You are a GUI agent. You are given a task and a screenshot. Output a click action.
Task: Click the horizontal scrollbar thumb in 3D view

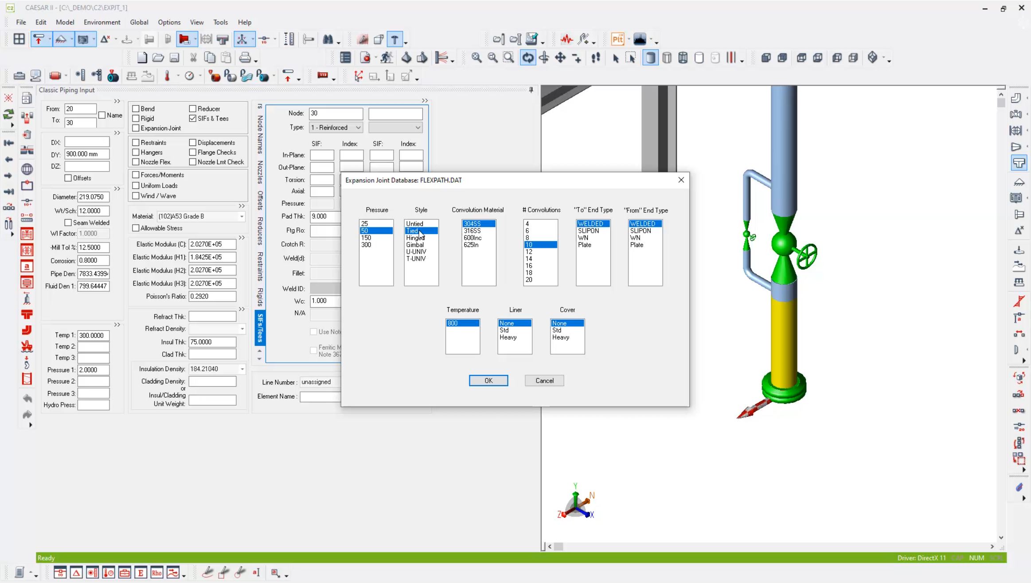click(558, 547)
